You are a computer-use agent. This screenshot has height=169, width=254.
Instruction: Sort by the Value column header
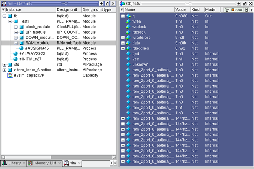pyautogui.click(x=182, y=10)
